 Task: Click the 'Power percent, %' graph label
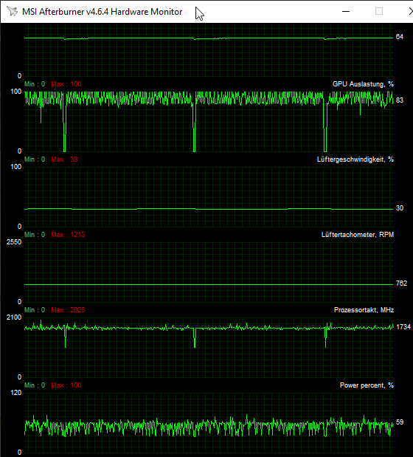pyautogui.click(x=367, y=385)
